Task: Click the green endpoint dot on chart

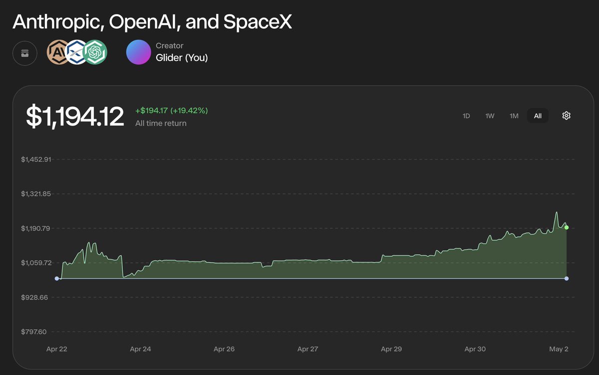Action: (567, 228)
